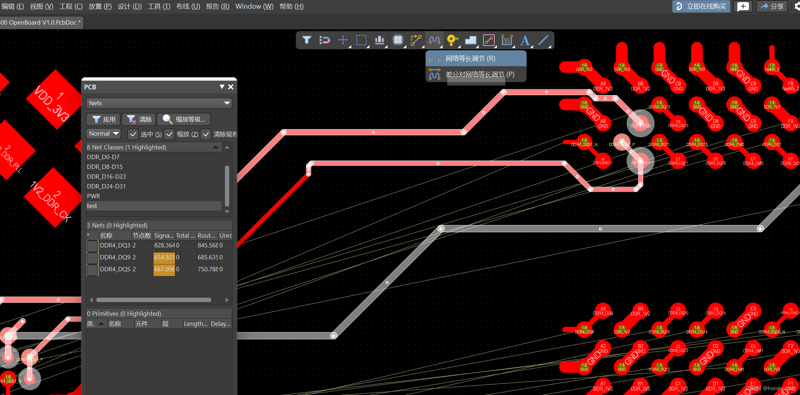
Task: Select the rectangular selection tool icon
Action: pos(361,40)
